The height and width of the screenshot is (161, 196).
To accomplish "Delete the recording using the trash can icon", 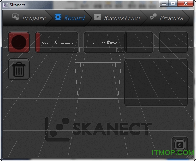I will click(x=19, y=69).
